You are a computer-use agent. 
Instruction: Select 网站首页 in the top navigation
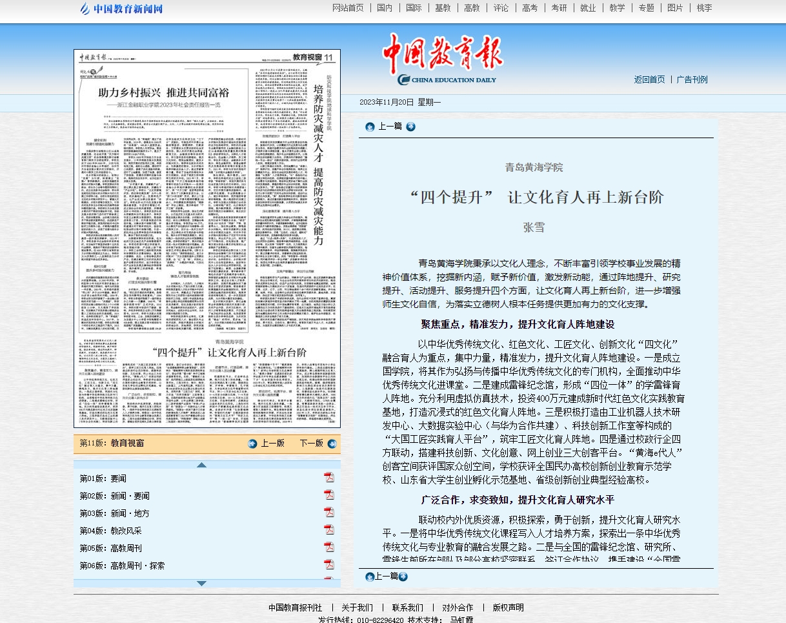click(x=348, y=8)
